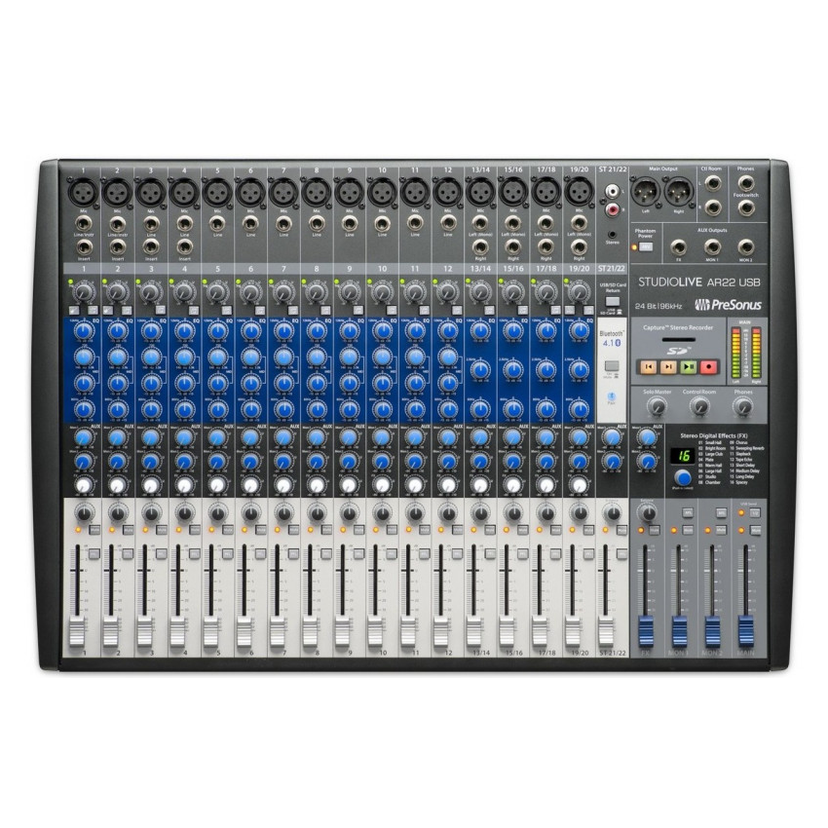This screenshot has width=828, height=828.
Task: Click the Bluetooth Pair button
Action: pyautogui.click(x=612, y=397)
